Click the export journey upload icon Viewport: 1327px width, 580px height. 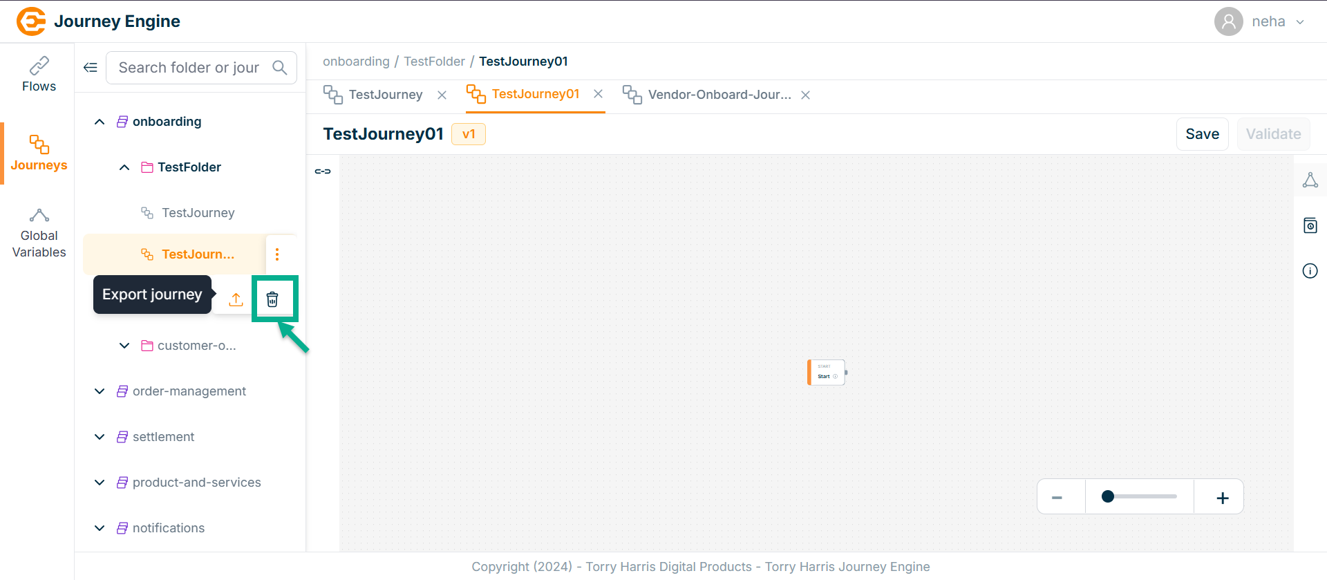pyautogui.click(x=236, y=299)
